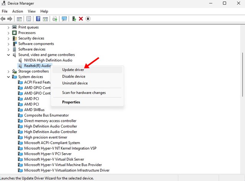Click the printer icon in the toolbar
The image size is (245, 181).
tap(55, 19)
